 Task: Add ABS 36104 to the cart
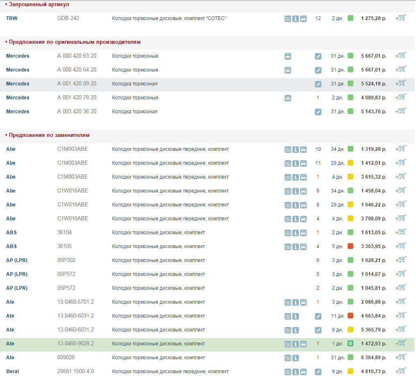(401, 232)
